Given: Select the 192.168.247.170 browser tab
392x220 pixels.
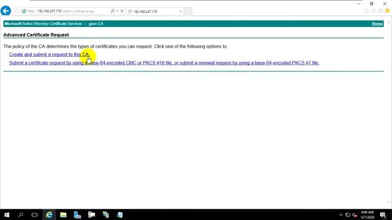Looking at the screenshot, I should [155, 12].
